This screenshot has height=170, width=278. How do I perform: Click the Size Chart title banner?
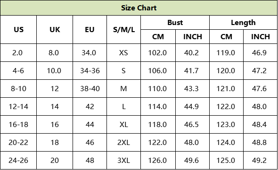[139, 8]
